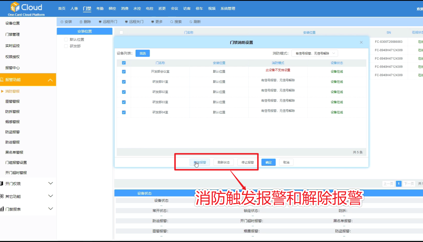
Task: Select 烟感警报 in the sidebar
Action: click(12, 122)
